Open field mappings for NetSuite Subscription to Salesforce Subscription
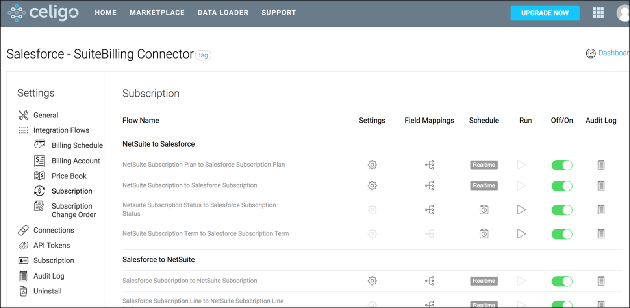630x308 pixels. pyautogui.click(x=430, y=185)
